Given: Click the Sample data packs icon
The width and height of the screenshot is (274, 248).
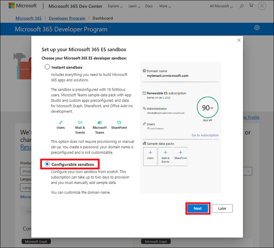Looking at the screenshot, I should coord(144,144).
